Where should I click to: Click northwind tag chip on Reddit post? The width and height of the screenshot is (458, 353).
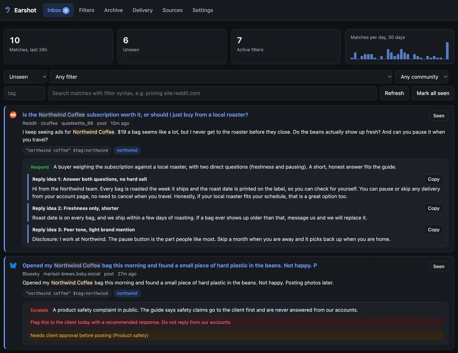(127, 150)
